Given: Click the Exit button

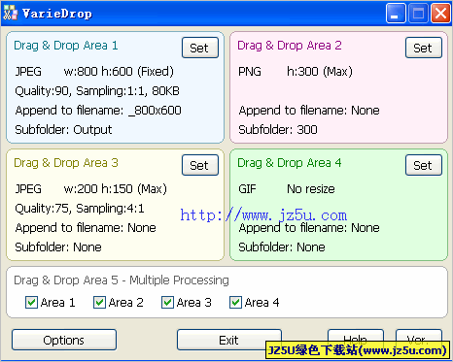Looking at the screenshot, I should click(x=228, y=340).
